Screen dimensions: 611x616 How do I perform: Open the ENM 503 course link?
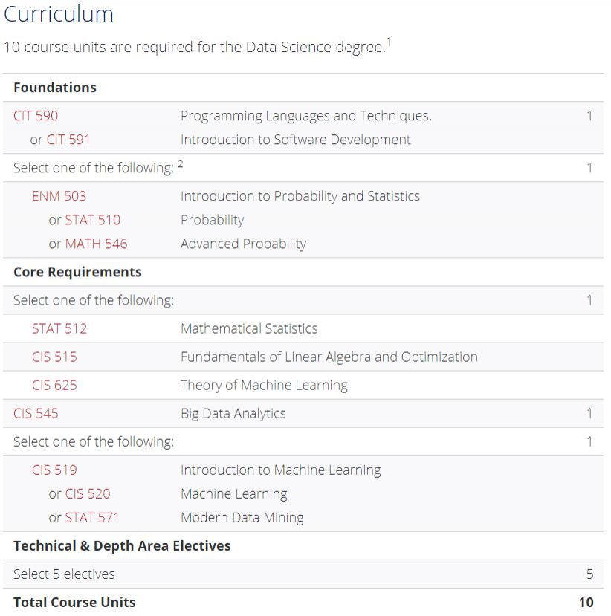pyautogui.click(x=59, y=196)
